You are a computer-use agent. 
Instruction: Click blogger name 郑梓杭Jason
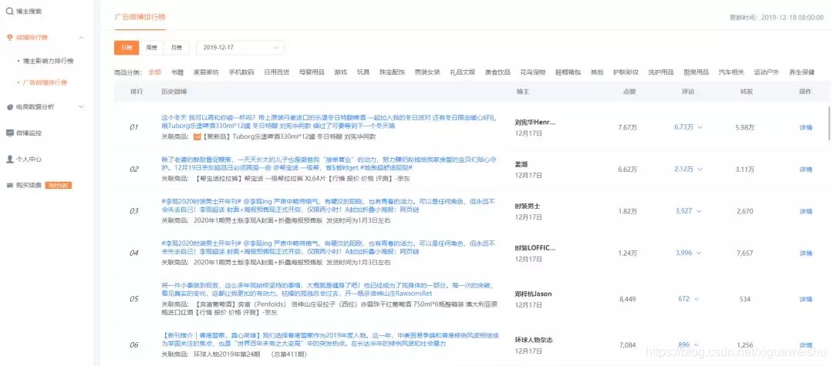(534, 294)
